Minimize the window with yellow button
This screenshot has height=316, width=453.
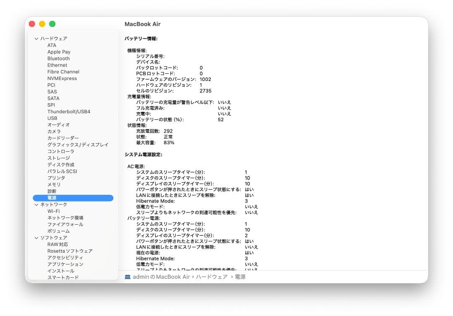42,24
